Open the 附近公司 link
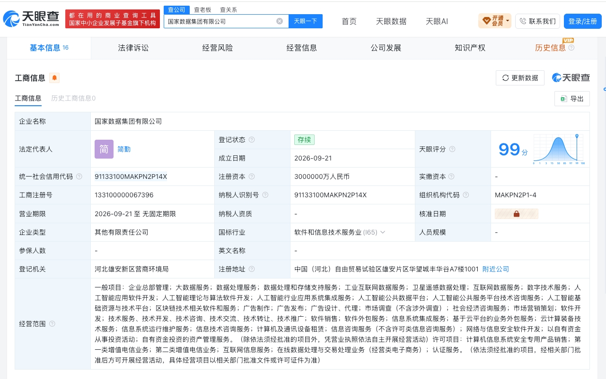606x379 pixels. coord(496,269)
